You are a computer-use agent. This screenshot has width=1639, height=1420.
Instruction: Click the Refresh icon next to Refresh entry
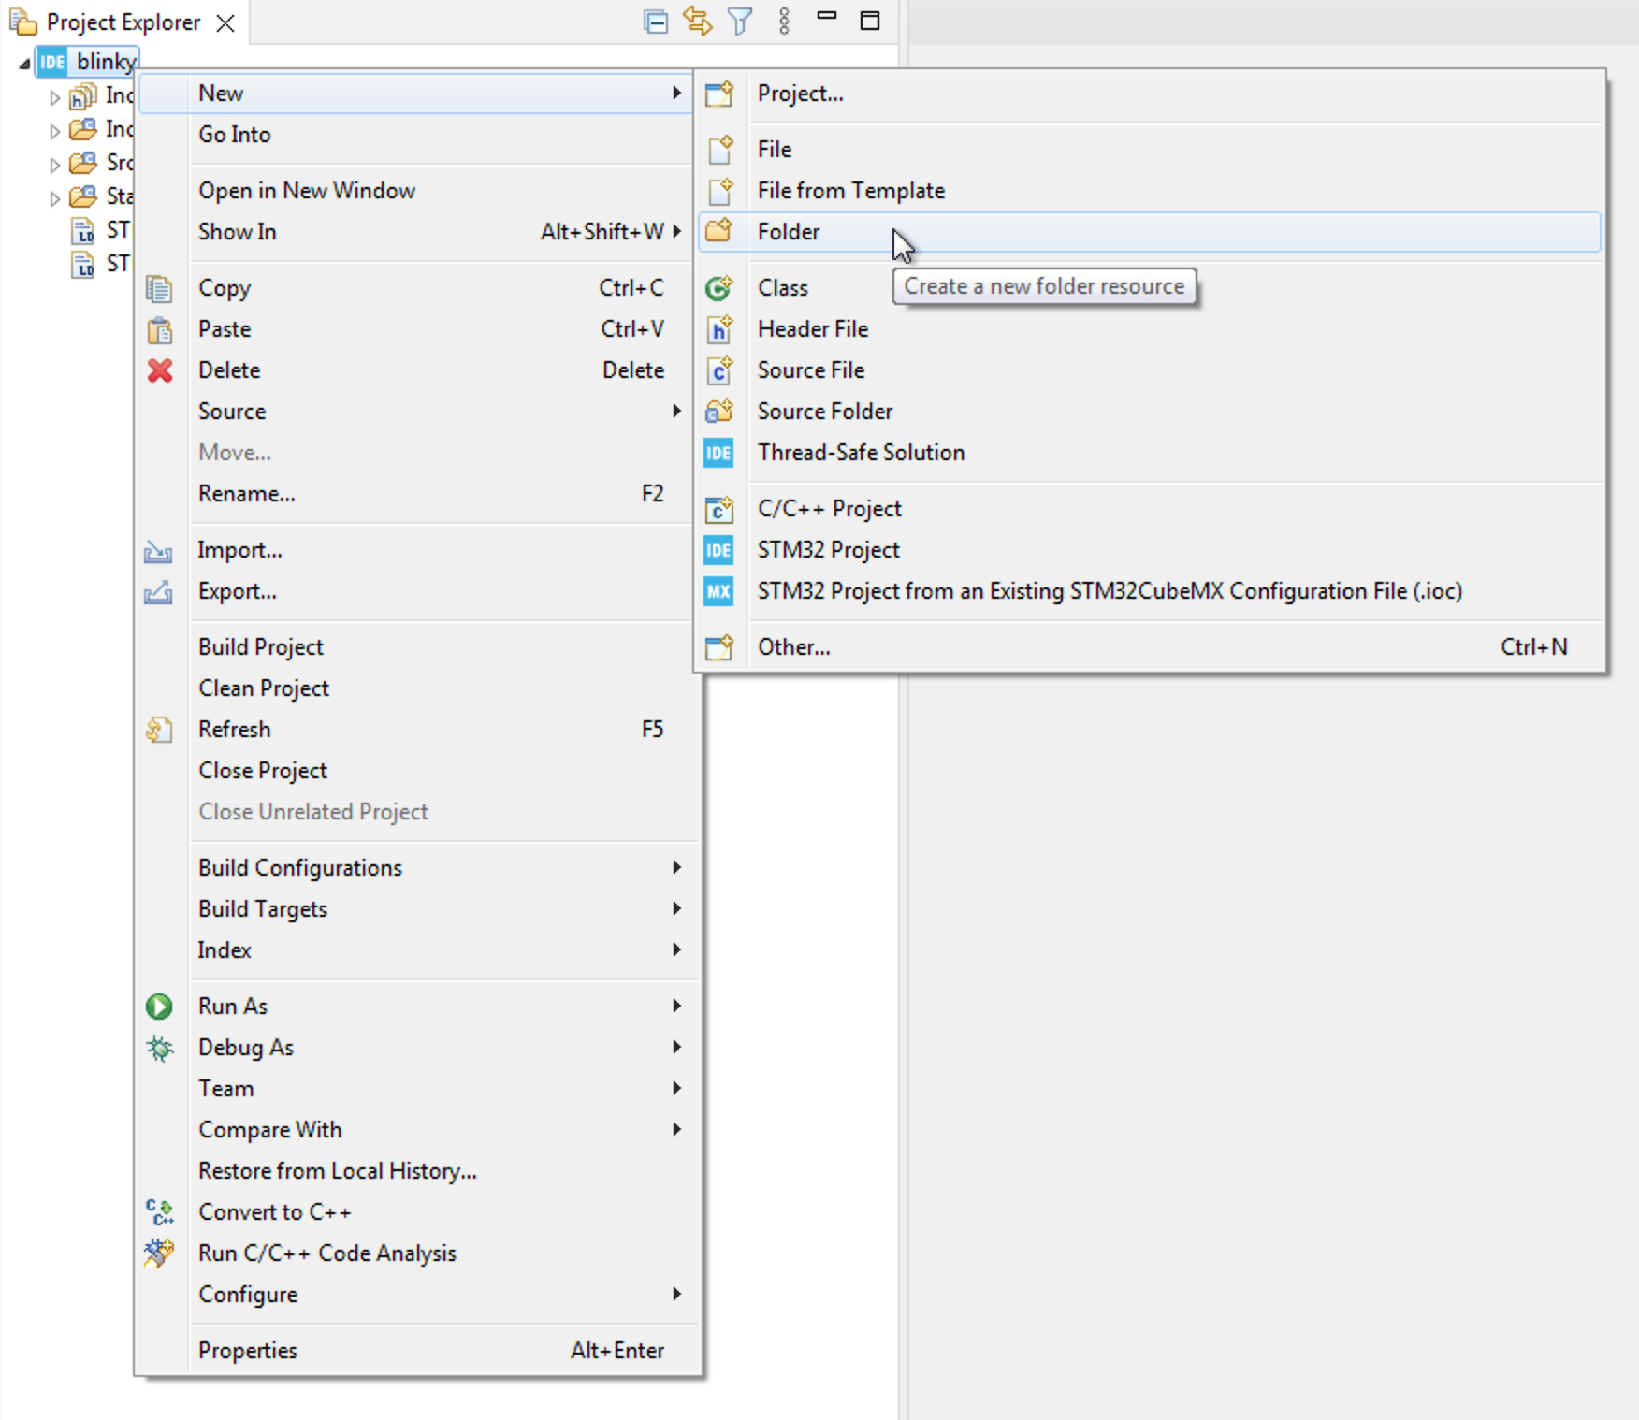pyautogui.click(x=160, y=730)
